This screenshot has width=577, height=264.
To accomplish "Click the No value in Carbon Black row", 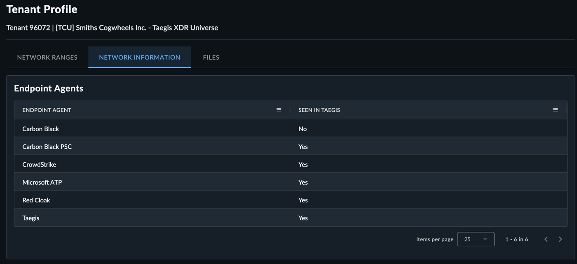I will point(303,129).
